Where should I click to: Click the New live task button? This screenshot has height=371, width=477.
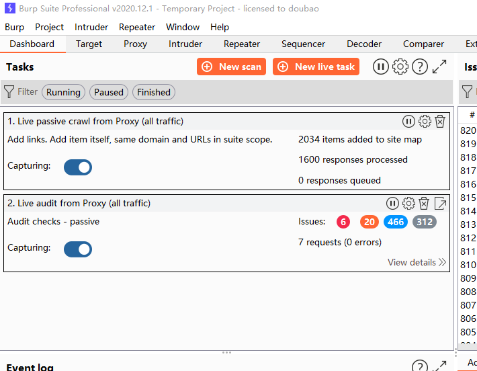tap(316, 67)
